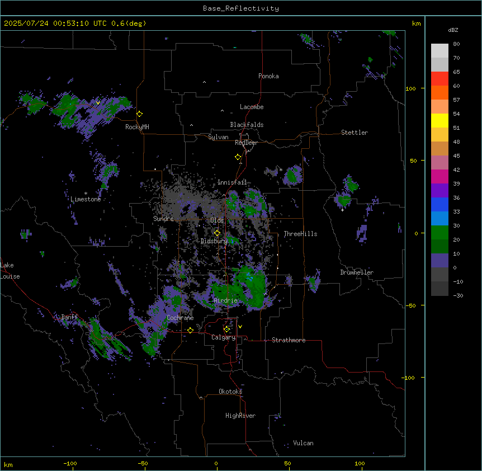Pick the white-gray 70-80 dBZ legend swatch

(440, 50)
